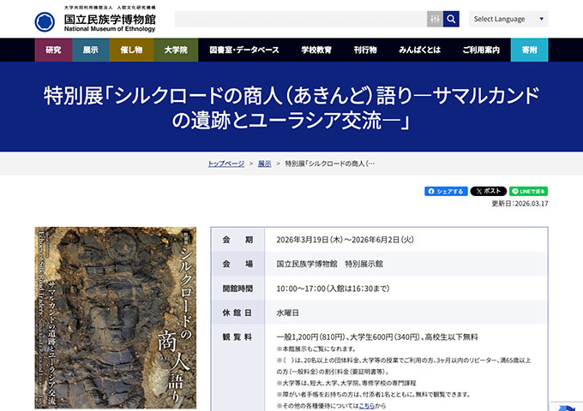Screen dimensions: 583x411
Task: Click the reCAPTCHA badge
Action: (x=567, y=406)
